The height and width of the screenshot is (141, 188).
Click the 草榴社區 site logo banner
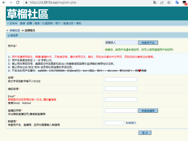pos(27,14)
